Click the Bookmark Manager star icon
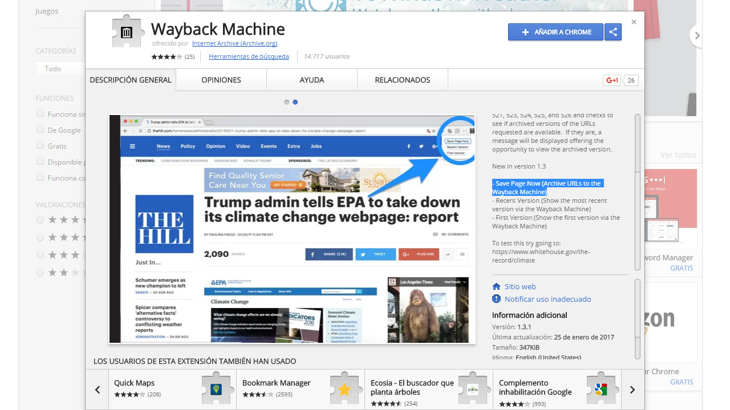The image size is (730, 410). pyautogui.click(x=344, y=389)
